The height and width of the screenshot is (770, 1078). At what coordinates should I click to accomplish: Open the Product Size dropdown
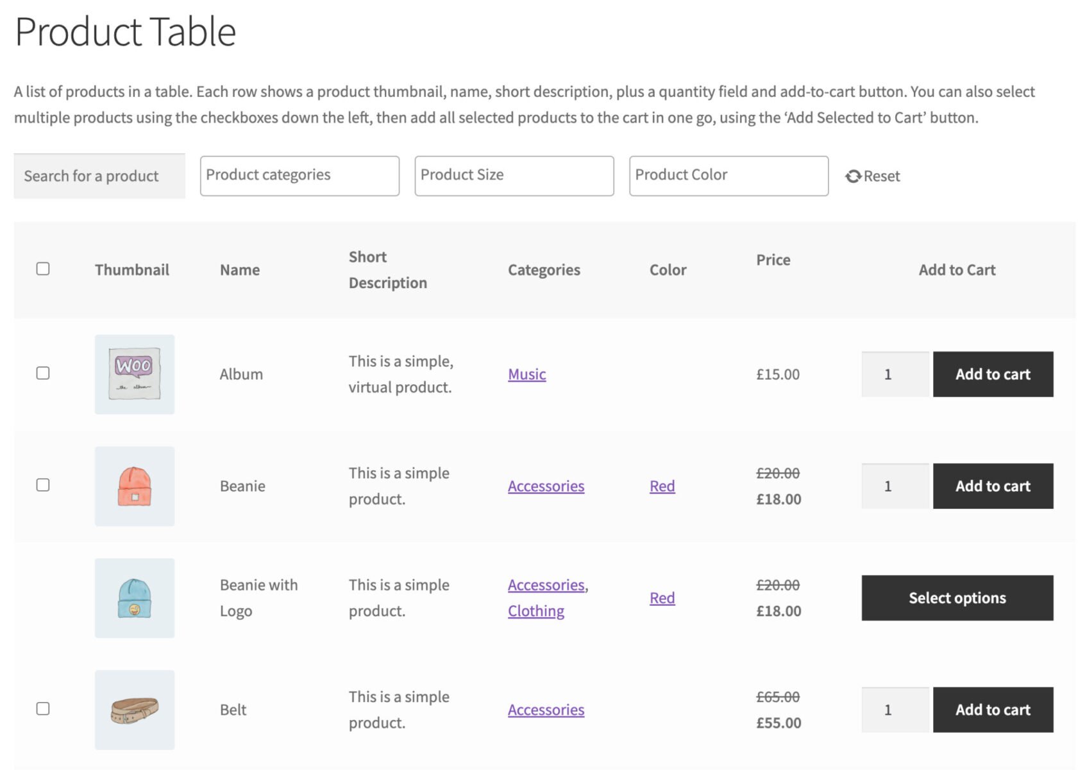pyautogui.click(x=514, y=175)
